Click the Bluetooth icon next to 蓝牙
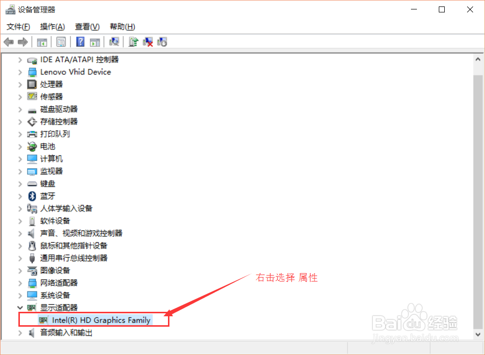The height and width of the screenshot is (355, 485). tap(32, 196)
